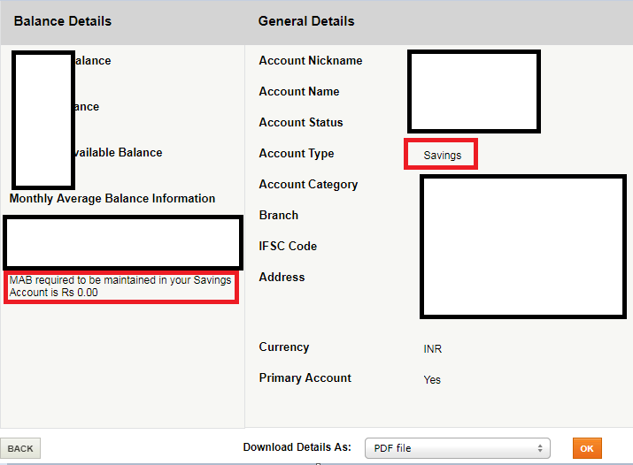The width and height of the screenshot is (633, 465).
Task: Click the Branch label
Action: 279,216
